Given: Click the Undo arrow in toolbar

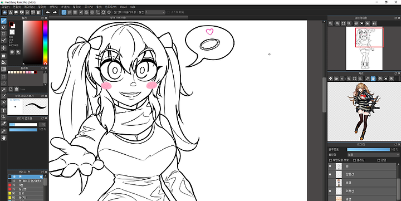Looking at the screenshot, I should point(47,12).
